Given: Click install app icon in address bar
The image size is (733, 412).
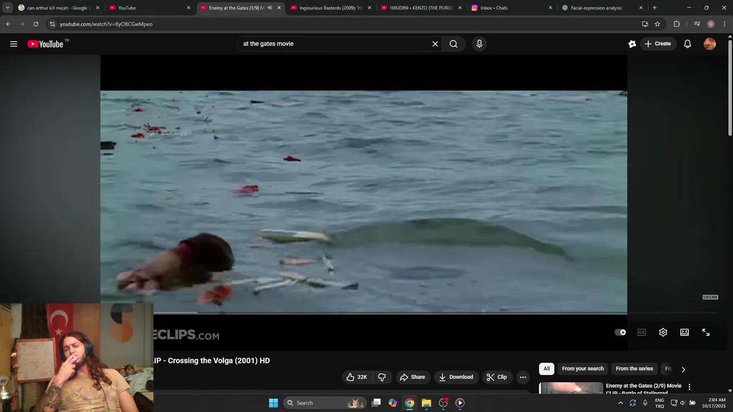Looking at the screenshot, I should pyautogui.click(x=645, y=24).
